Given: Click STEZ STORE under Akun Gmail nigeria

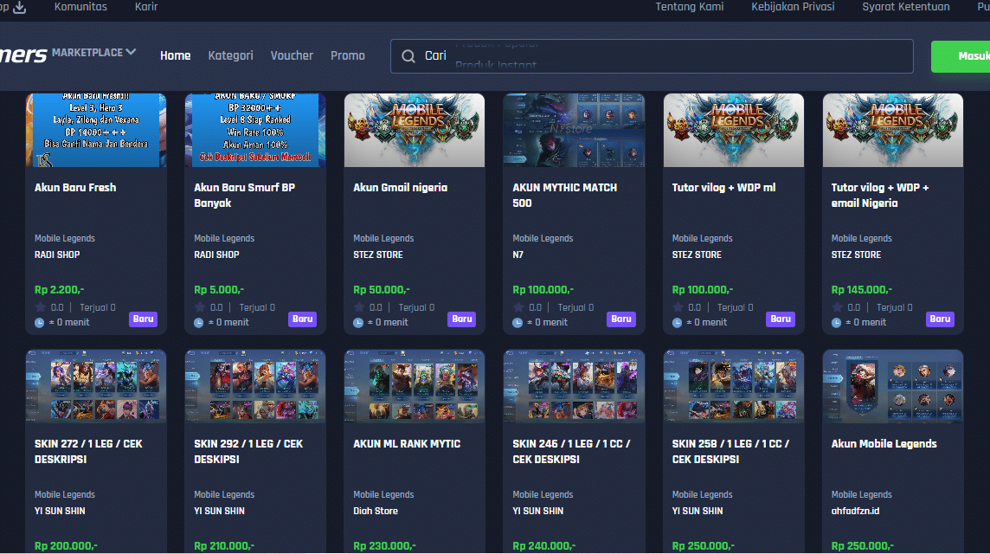Looking at the screenshot, I should tap(377, 254).
